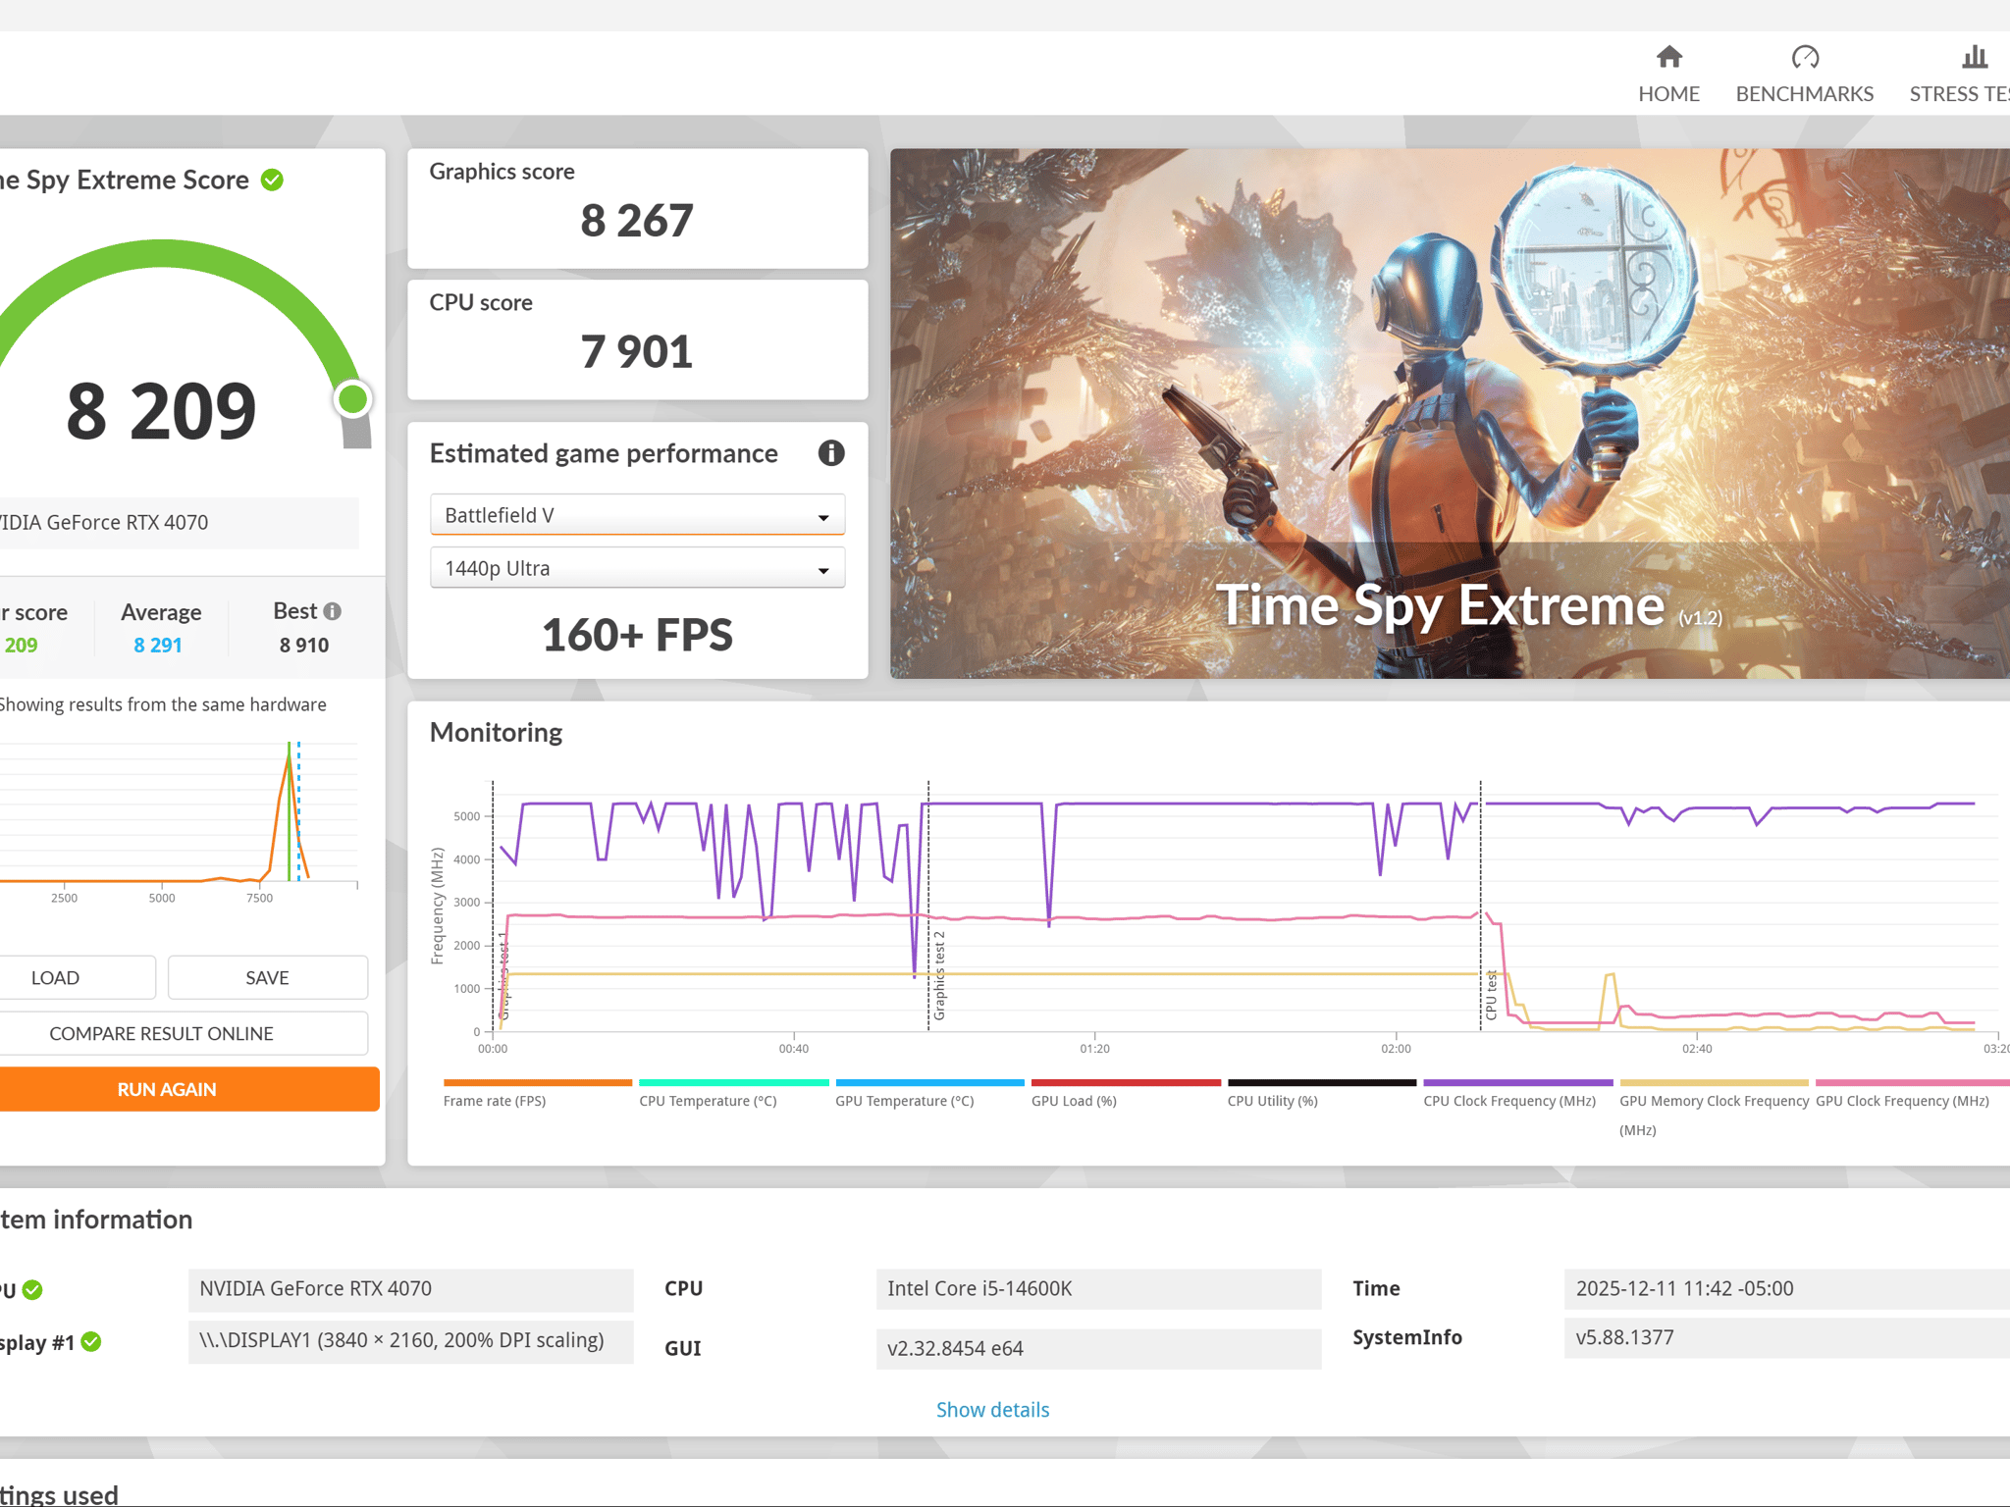Click the Best score value 8 910
This screenshot has height=1507, width=2010.
click(304, 646)
